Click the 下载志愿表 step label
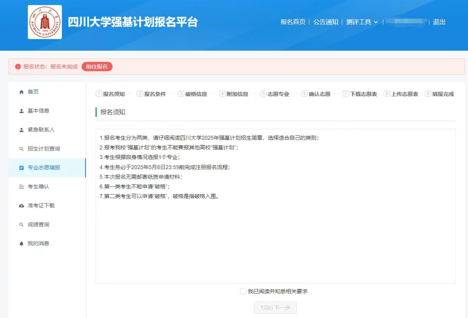The width and height of the screenshot is (468, 318). pyautogui.click(x=364, y=94)
